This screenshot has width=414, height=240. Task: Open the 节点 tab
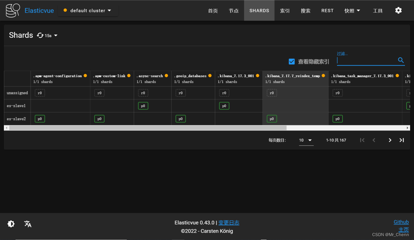tap(234, 11)
